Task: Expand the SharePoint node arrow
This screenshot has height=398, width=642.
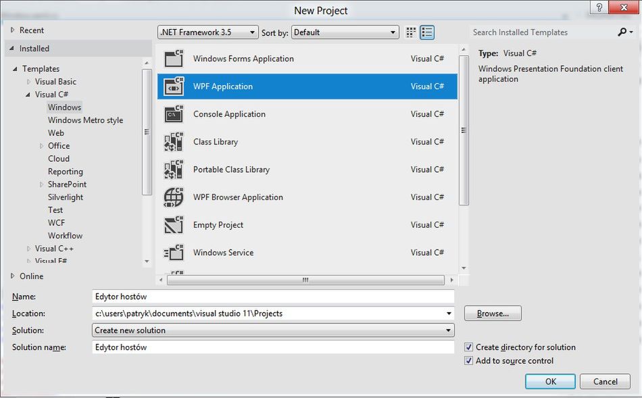Action: tap(41, 184)
